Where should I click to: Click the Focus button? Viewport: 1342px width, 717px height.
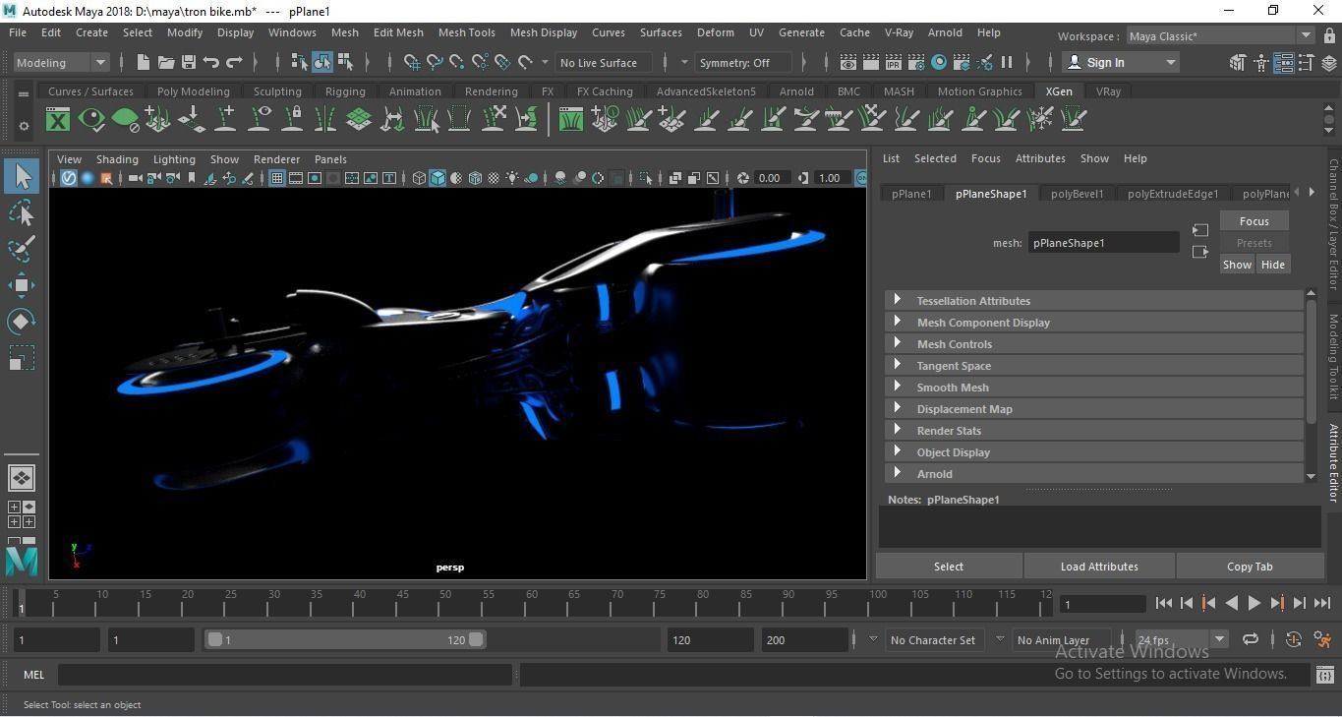(1254, 221)
